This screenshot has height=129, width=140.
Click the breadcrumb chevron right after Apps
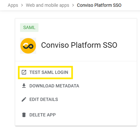click(x=22, y=5)
